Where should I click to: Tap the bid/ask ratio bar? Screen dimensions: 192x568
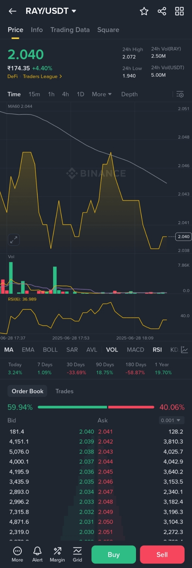(x=96, y=407)
